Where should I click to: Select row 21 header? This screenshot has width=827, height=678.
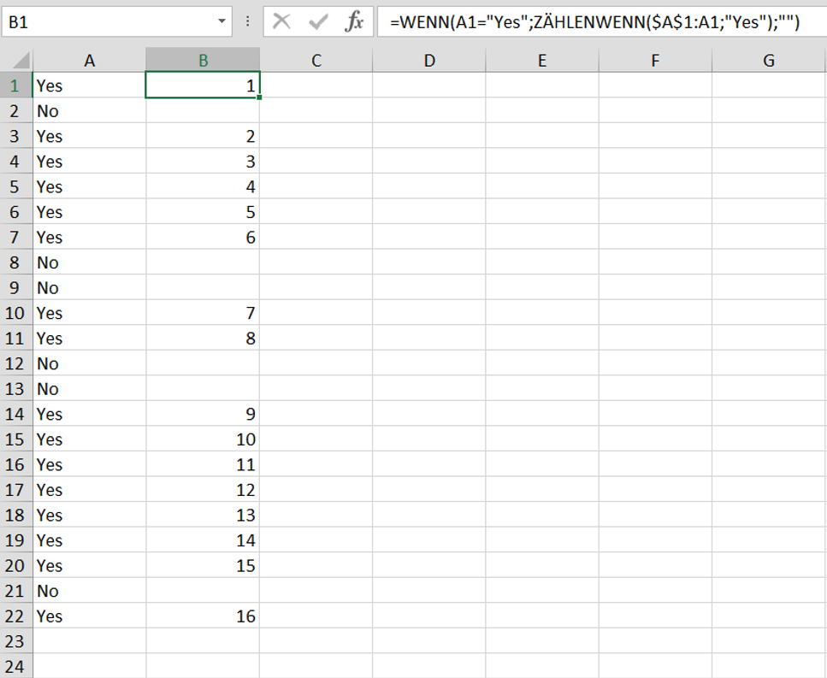15,591
